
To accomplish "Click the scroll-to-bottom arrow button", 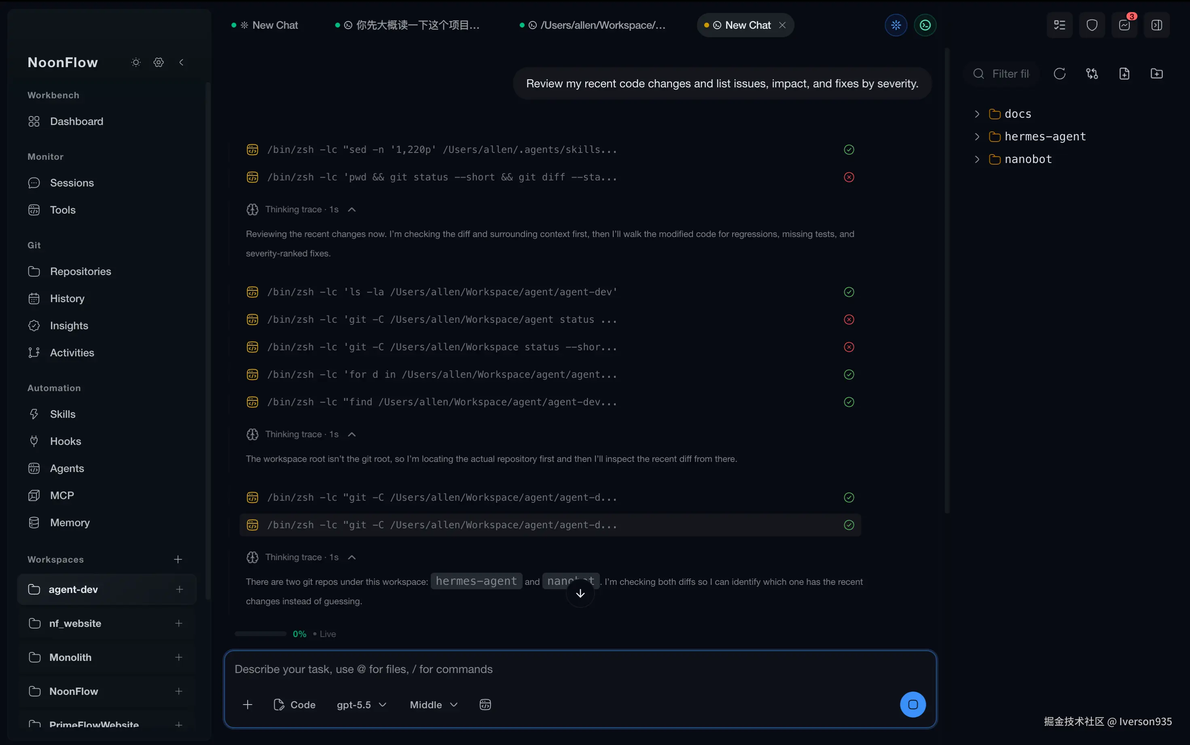I will (580, 593).
